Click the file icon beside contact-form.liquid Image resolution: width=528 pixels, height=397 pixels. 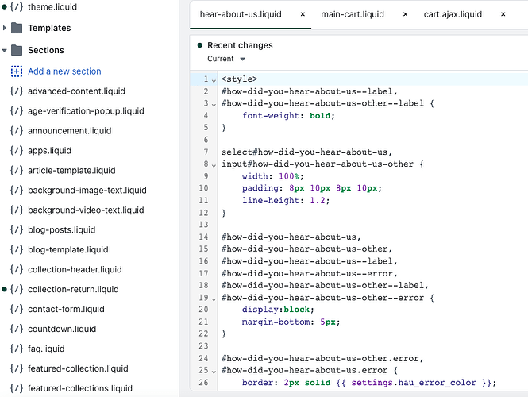pos(17,309)
